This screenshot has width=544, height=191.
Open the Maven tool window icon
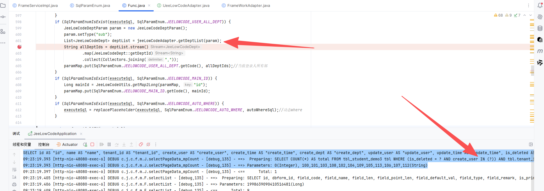pyautogui.click(x=540, y=51)
